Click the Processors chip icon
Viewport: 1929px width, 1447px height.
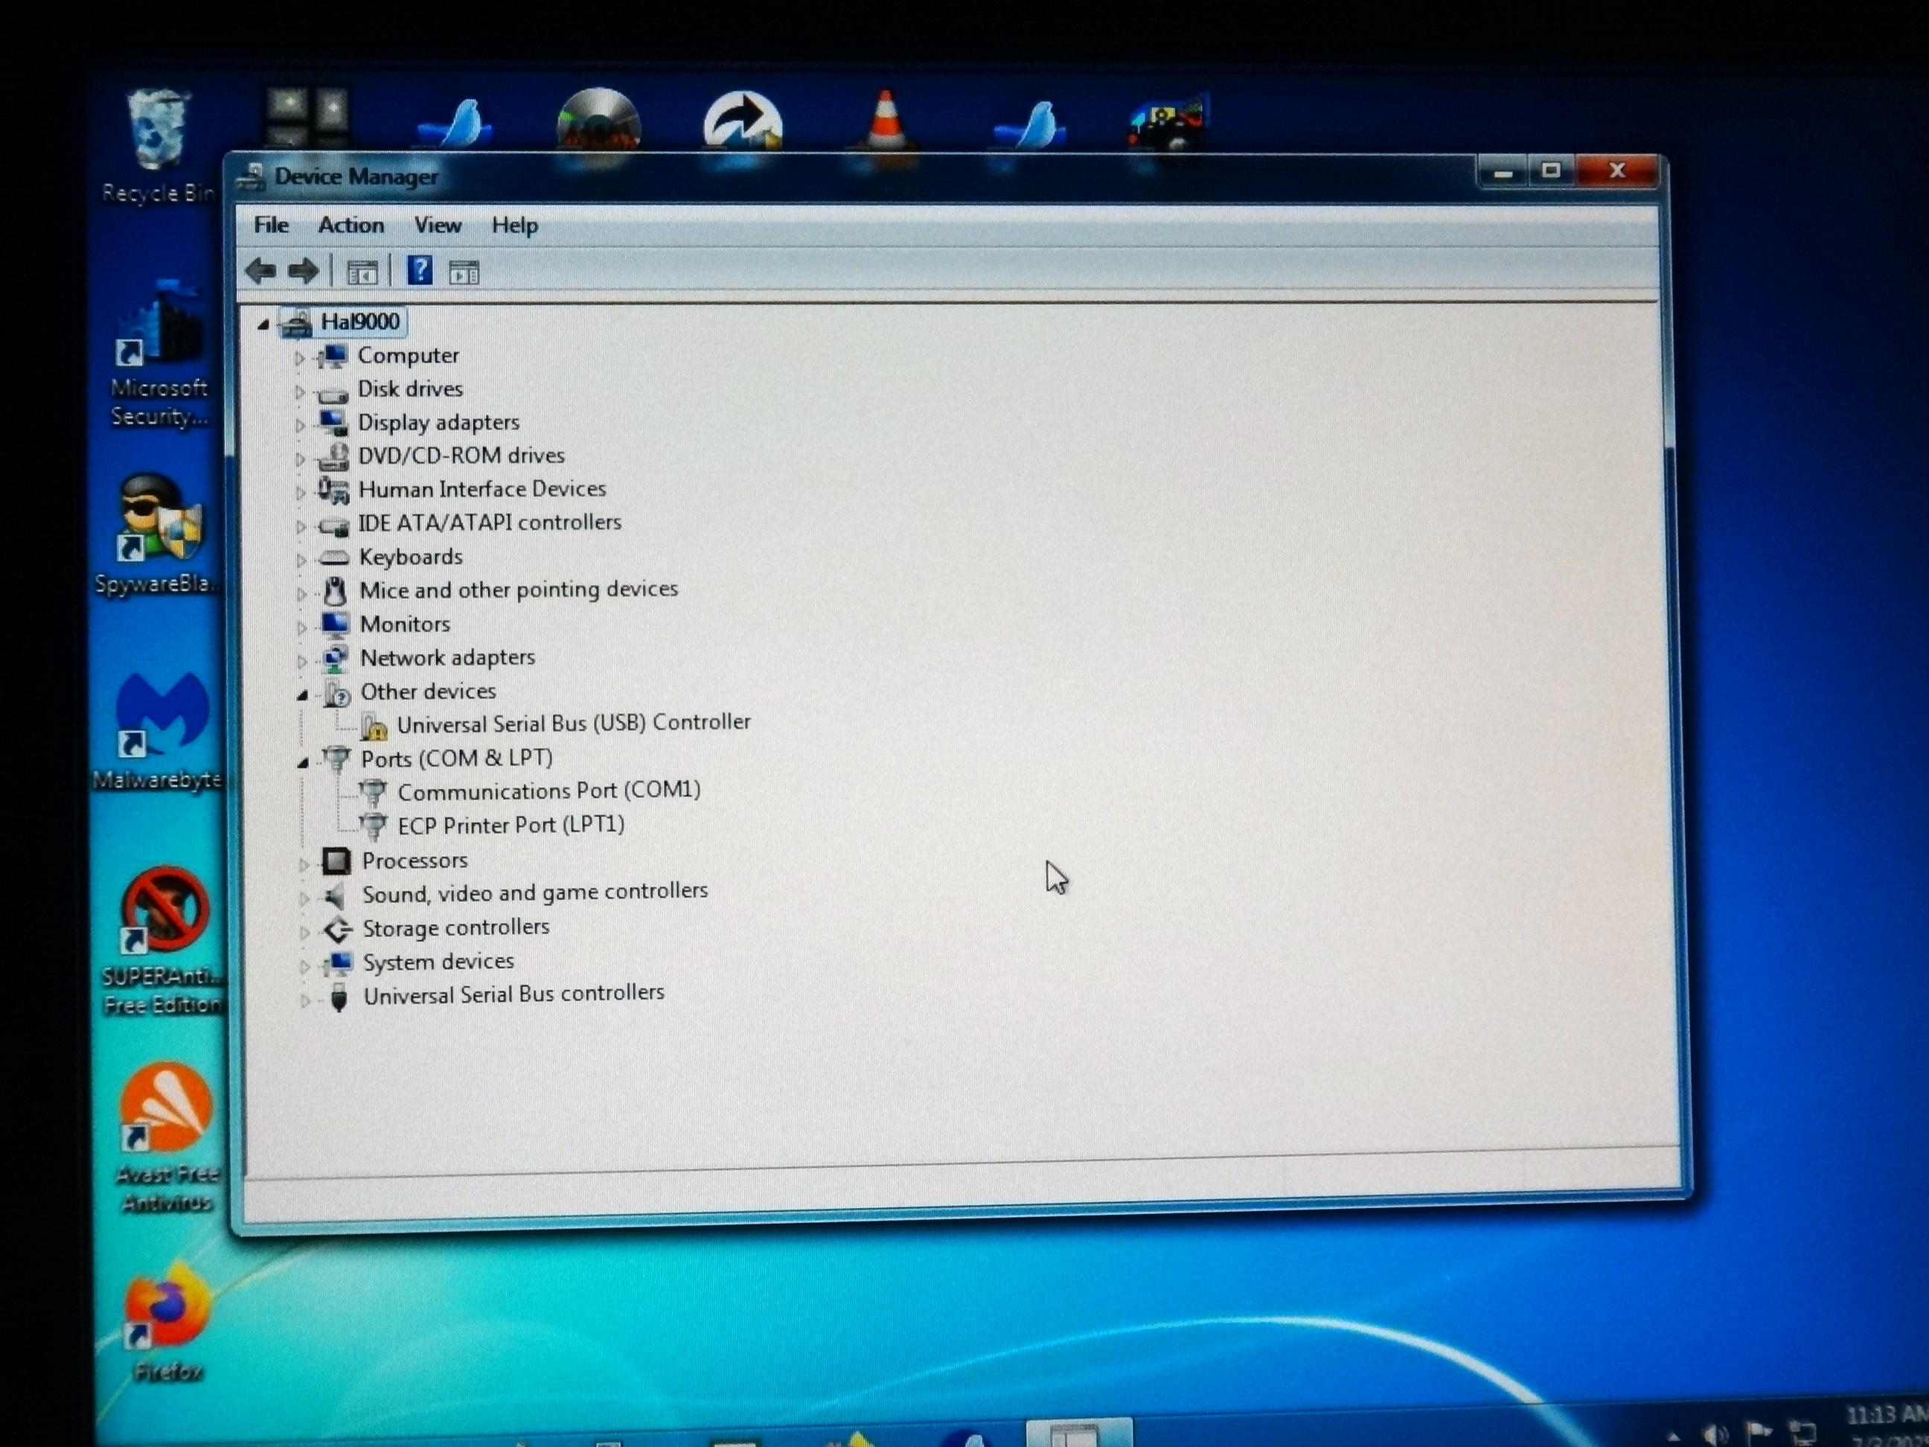pos(336,862)
